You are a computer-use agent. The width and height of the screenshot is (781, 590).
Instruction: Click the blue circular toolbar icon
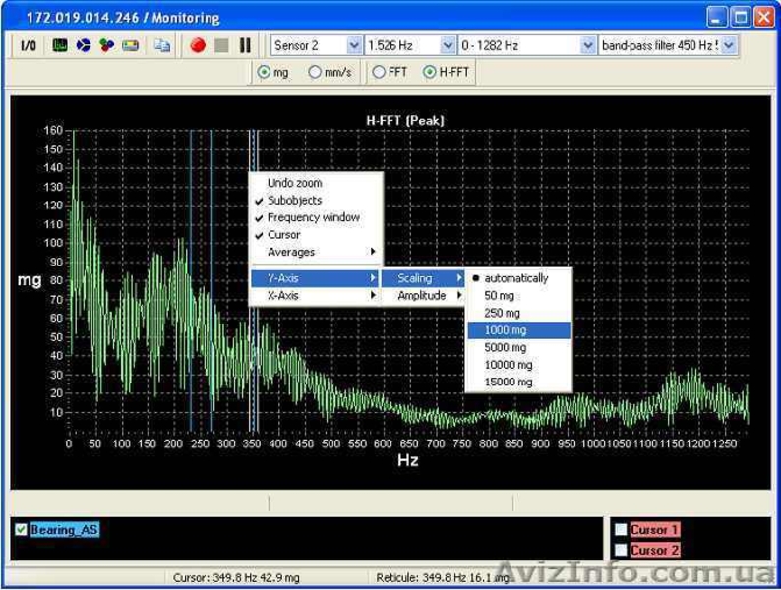84,46
